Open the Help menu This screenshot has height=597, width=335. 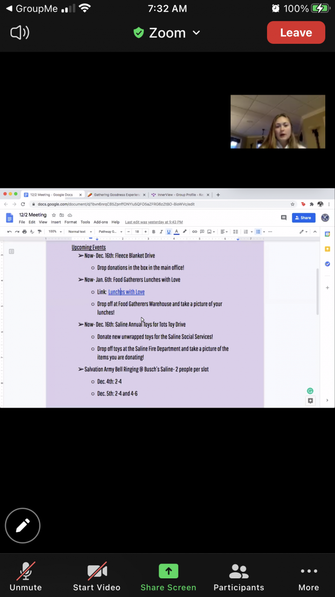click(x=115, y=222)
